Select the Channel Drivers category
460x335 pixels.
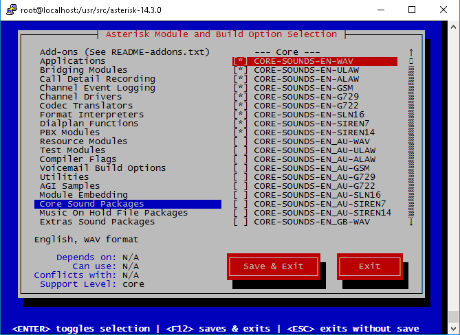78,97
